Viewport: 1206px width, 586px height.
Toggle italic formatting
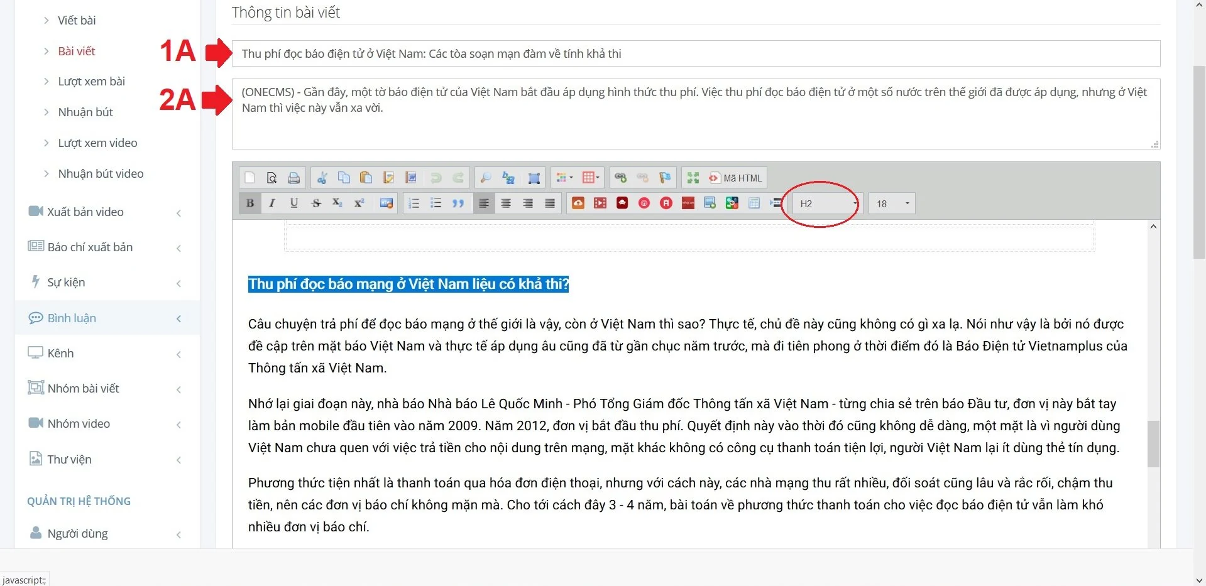coord(272,203)
